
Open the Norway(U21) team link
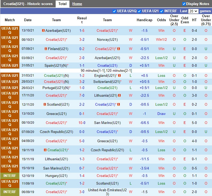tap(107, 40)
